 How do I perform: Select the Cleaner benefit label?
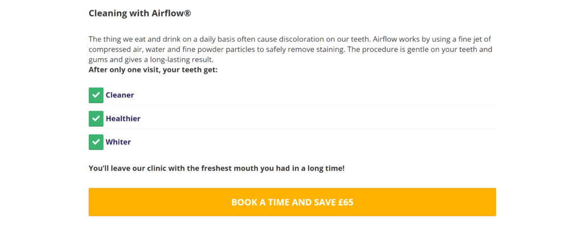tap(120, 95)
